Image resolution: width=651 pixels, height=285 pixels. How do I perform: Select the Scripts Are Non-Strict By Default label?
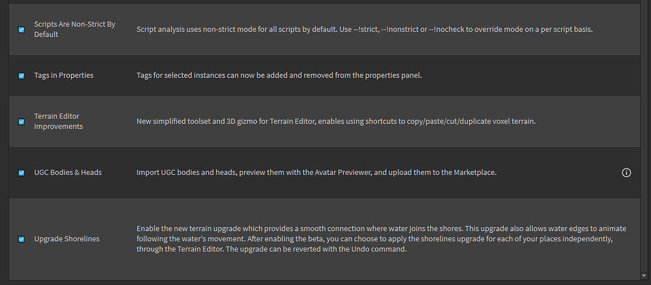coord(75,30)
